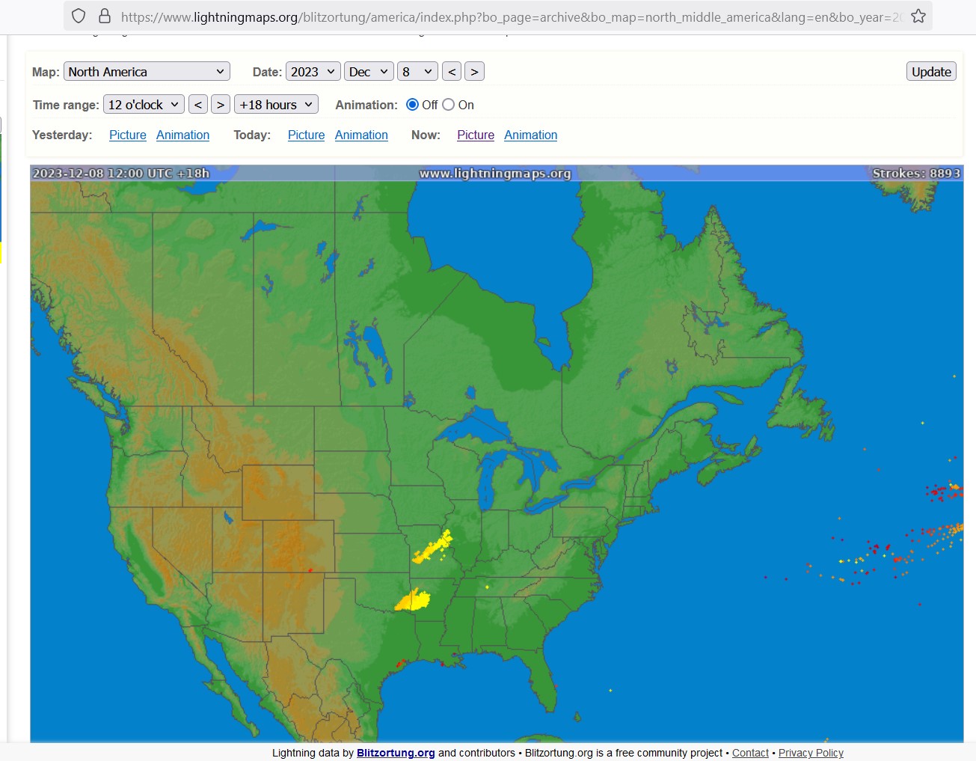Open the 12 o'clock time dropdown

[x=144, y=105]
